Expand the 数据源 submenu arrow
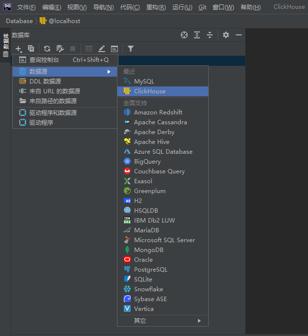 109,72
